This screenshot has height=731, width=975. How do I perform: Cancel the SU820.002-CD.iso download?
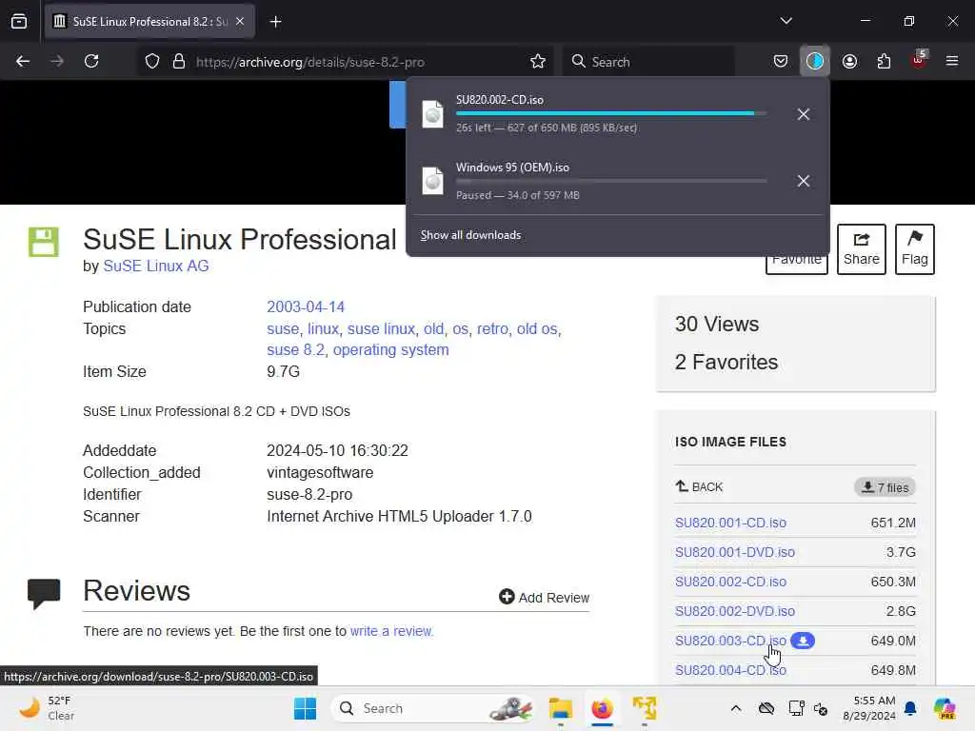(x=804, y=114)
